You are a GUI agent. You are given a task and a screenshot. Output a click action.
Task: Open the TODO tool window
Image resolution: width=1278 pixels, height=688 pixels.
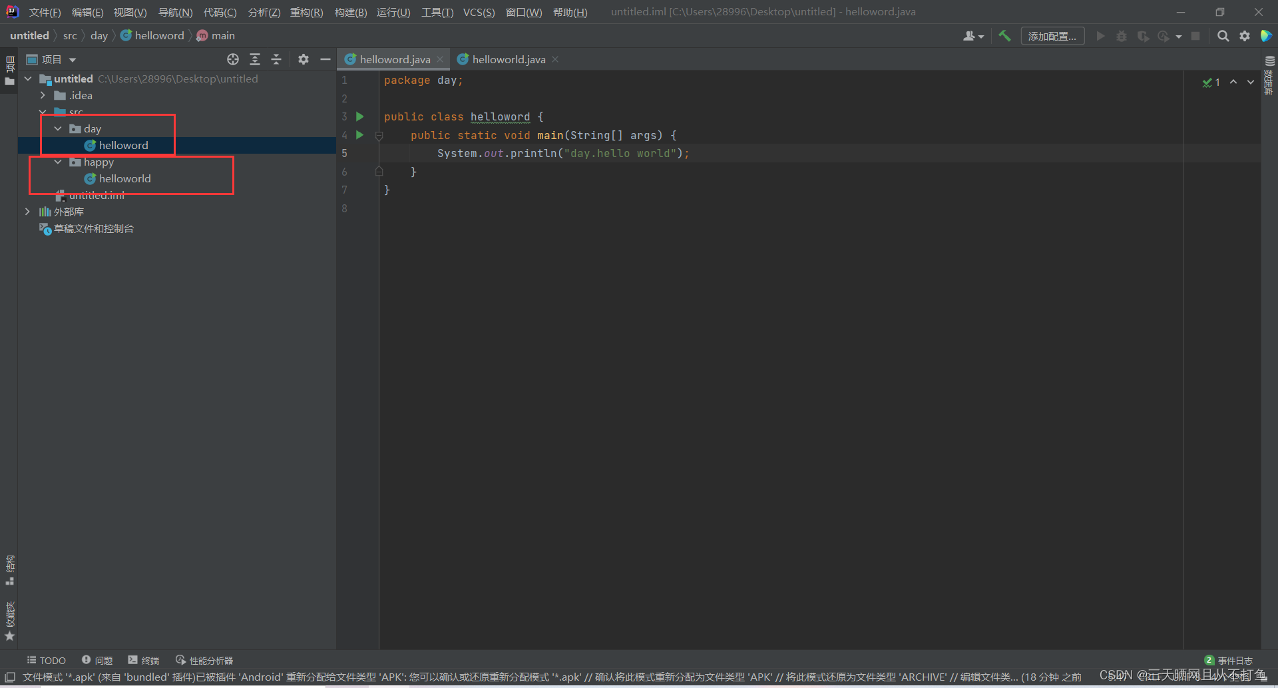46,660
